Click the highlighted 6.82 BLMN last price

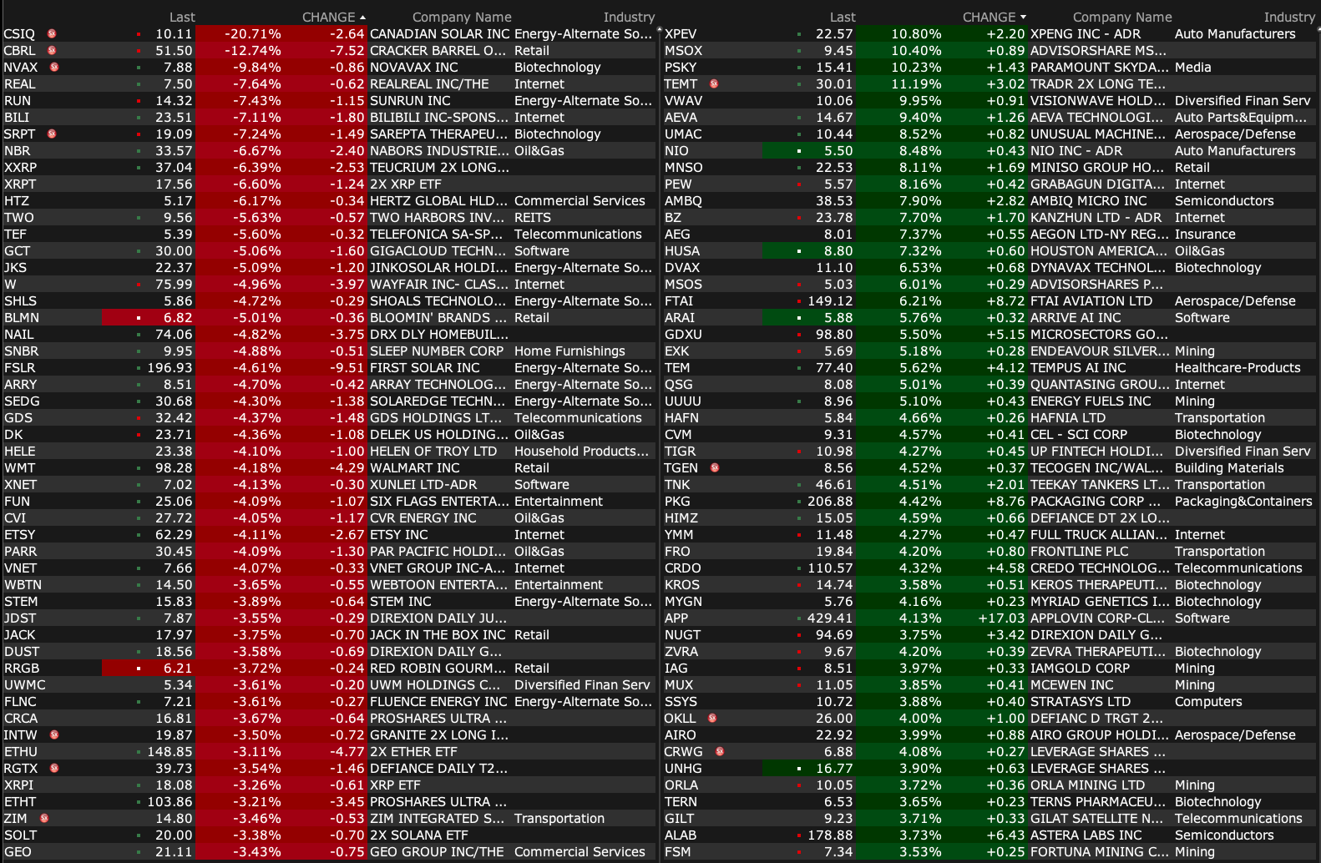(177, 318)
